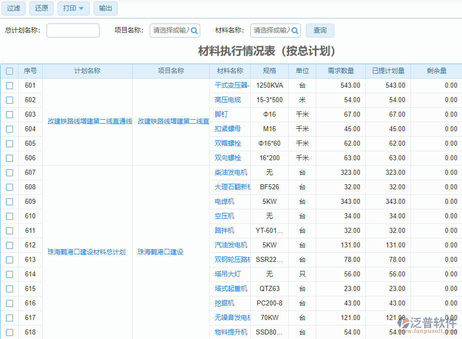Click the 过滤 button

[13, 9]
